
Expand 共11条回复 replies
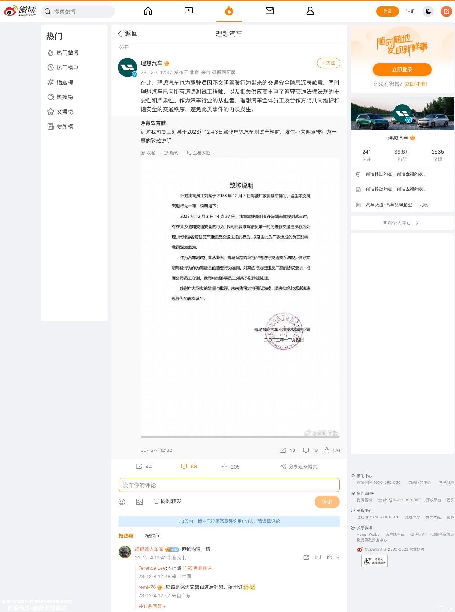point(152,606)
